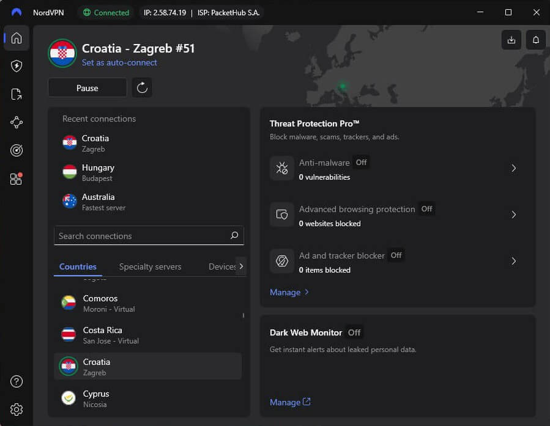
Task: Toggle Anti-malware protection off setting
Action: 361,163
